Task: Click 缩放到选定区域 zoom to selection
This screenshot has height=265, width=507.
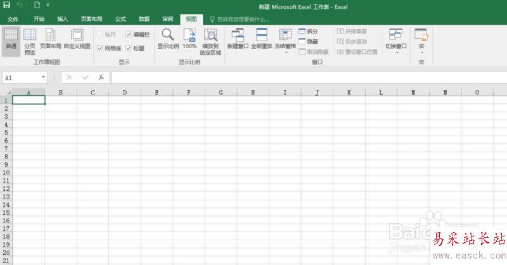Action: pyautogui.click(x=210, y=42)
